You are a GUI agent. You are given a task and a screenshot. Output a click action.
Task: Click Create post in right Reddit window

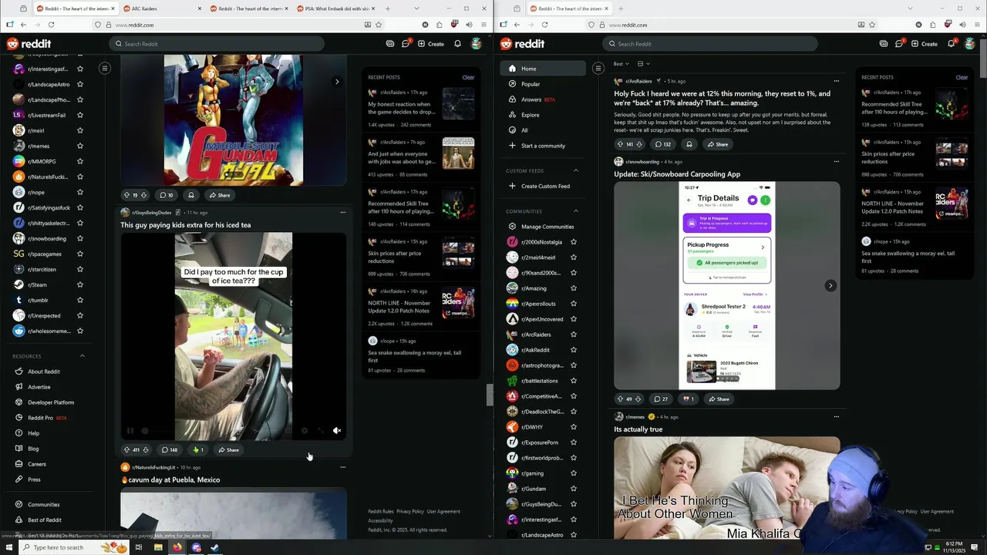(x=925, y=44)
